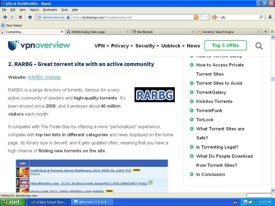
Task: Click the address bar URL field
Action: (132, 17)
